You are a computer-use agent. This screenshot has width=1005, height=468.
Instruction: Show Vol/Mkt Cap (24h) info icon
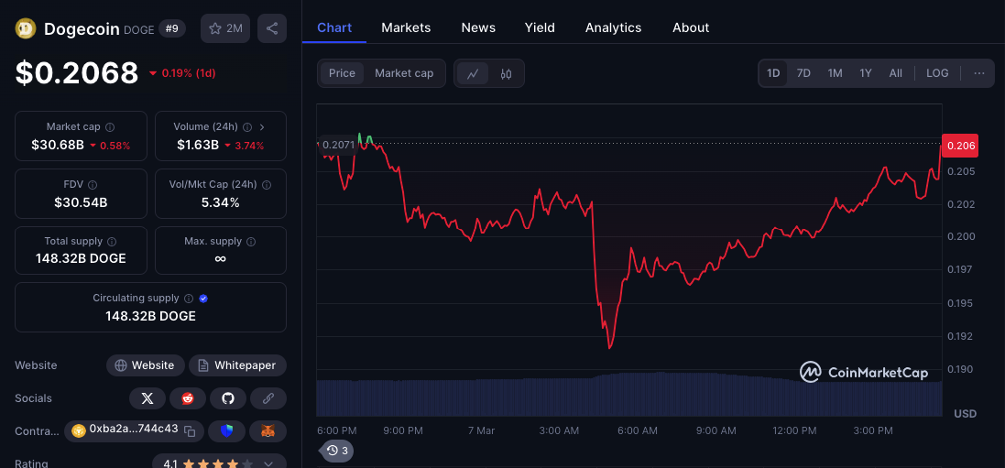(267, 185)
